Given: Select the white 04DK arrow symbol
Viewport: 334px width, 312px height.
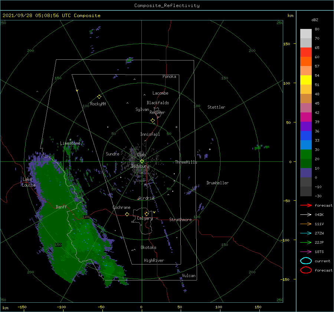Looking at the screenshot, I should pos(306,215).
